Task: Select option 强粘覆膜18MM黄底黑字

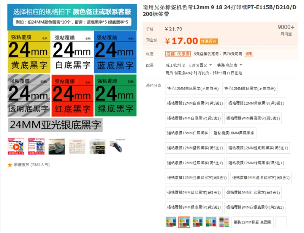Action: [234, 133]
